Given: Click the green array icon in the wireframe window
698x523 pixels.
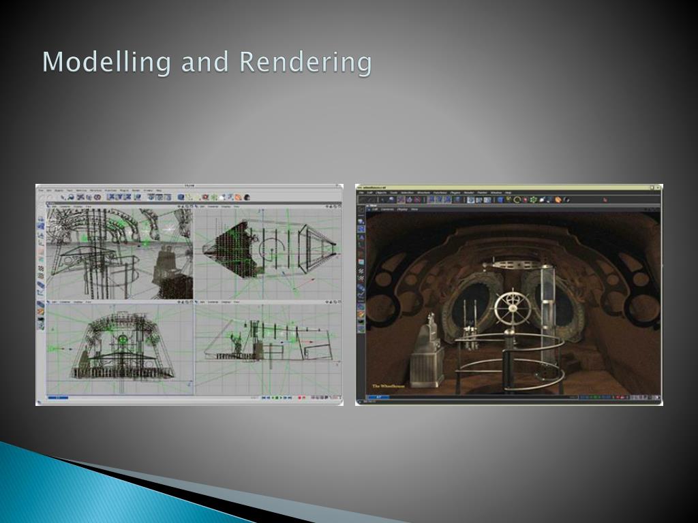Looking at the screenshot, I should pyautogui.click(x=214, y=197).
